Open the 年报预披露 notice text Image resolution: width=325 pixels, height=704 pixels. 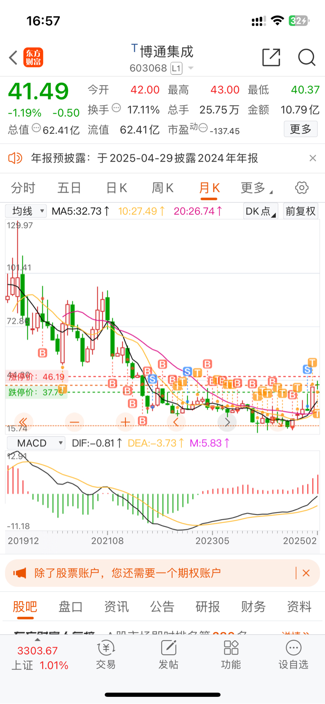click(x=144, y=158)
